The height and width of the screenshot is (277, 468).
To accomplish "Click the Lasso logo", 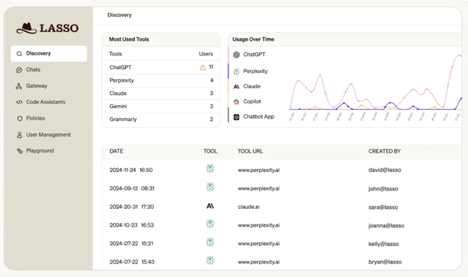I will tap(48, 28).
